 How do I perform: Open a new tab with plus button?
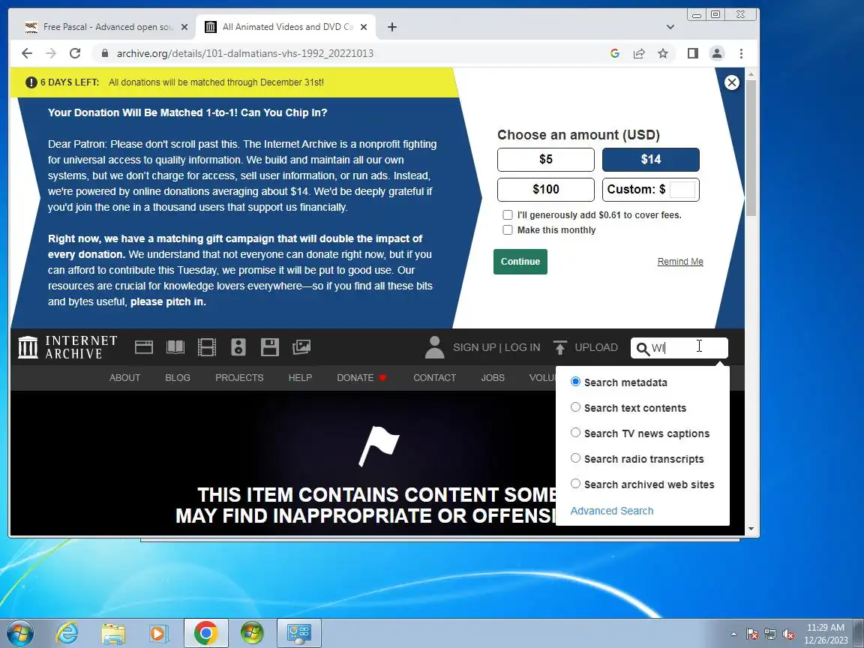tap(391, 27)
